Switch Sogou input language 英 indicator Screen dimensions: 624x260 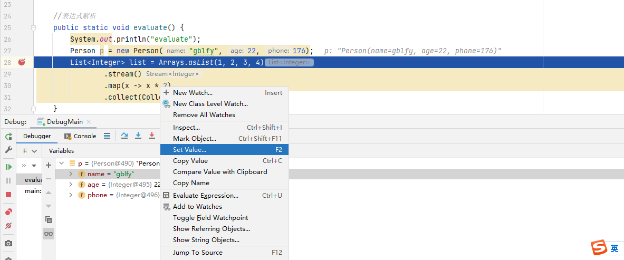point(615,248)
